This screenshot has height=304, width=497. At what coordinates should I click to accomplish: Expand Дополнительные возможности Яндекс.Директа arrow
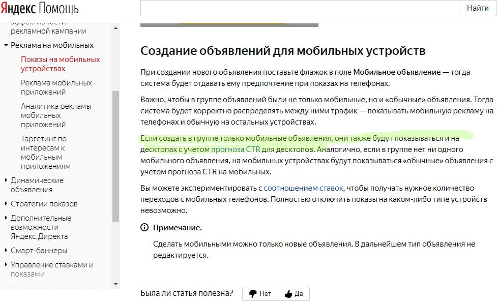click(x=6, y=218)
